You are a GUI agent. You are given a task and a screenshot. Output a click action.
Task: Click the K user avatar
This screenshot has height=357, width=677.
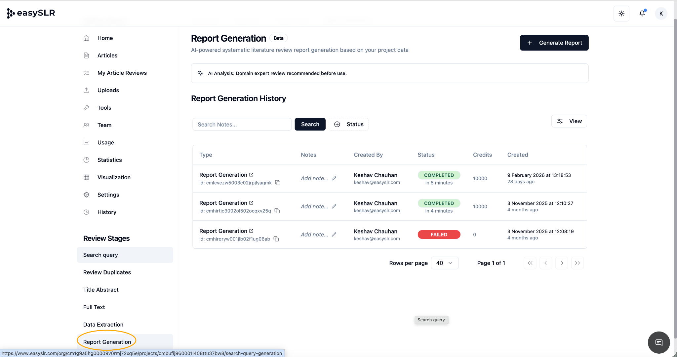661,14
